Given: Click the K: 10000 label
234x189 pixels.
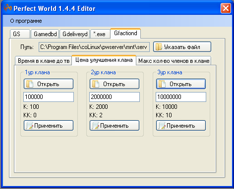Looking at the screenshot, I should pos(167,107).
